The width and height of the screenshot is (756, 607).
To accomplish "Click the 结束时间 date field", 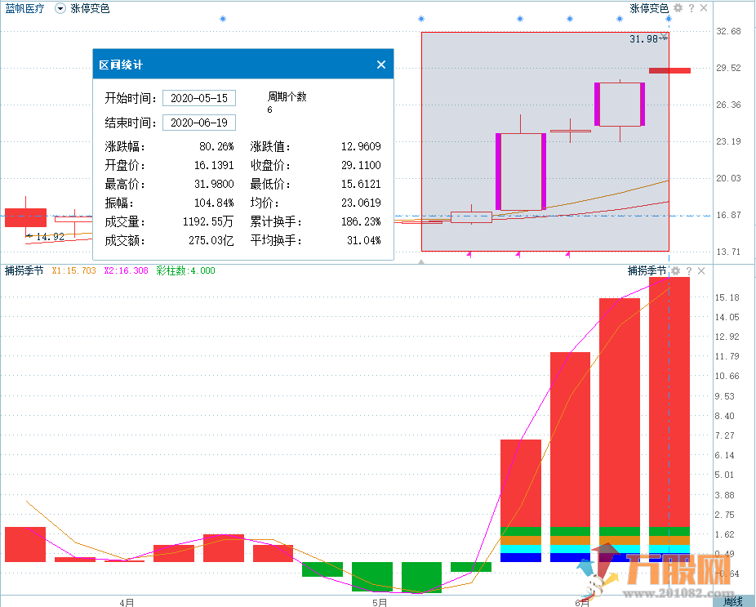I will point(199,123).
